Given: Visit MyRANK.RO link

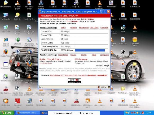Looking at the screenshot, I should [102, 75].
